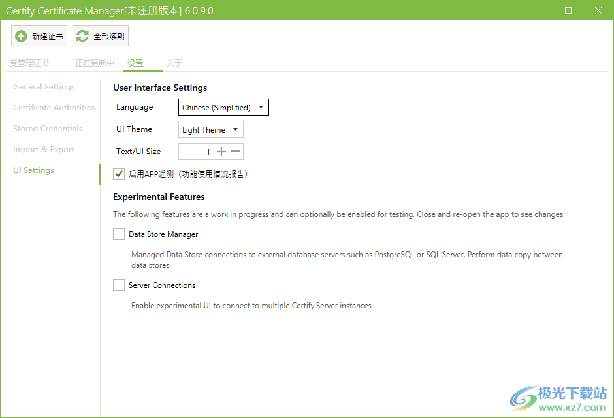
Task: Open Import & Export section
Action: [44, 150]
